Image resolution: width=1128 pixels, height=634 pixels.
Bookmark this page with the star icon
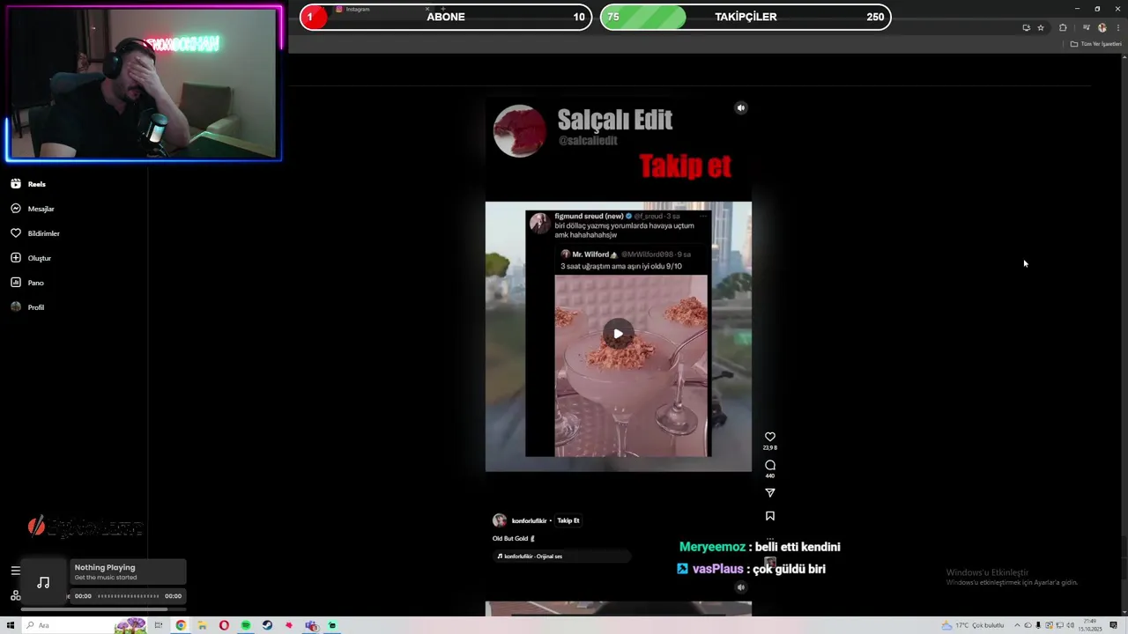click(x=1041, y=28)
